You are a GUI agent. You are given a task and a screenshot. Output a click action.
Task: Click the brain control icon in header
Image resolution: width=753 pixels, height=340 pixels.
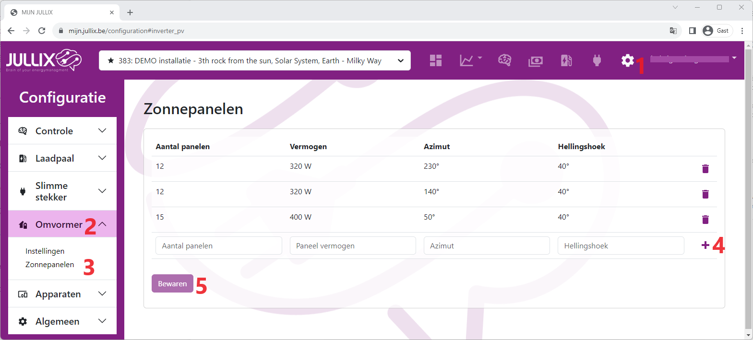pos(504,60)
